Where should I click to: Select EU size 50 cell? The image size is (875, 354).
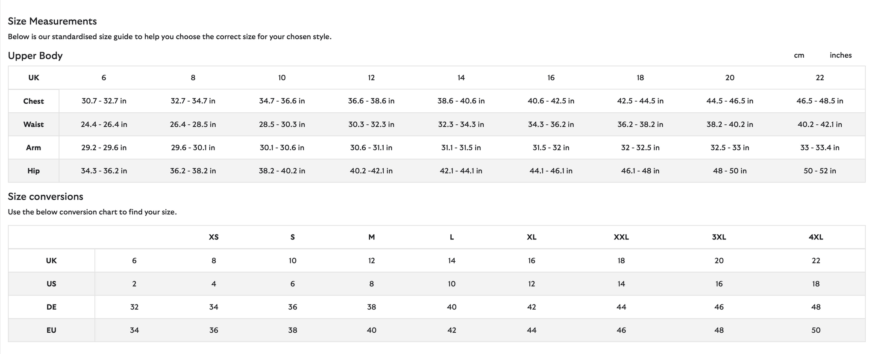click(x=816, y=330)
